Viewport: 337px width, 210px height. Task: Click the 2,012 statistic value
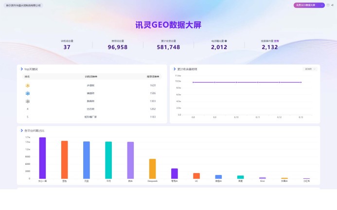click(x=219, y=47)
